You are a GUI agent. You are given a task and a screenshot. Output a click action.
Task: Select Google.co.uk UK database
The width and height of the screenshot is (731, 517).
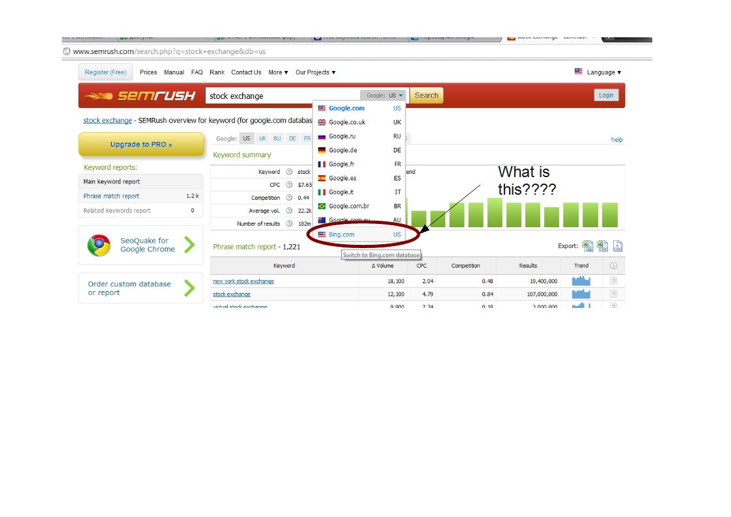(x=359, y=122)
